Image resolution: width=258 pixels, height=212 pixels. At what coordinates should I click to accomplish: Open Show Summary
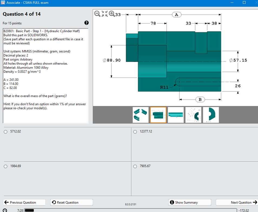click(x=190, y=202)
